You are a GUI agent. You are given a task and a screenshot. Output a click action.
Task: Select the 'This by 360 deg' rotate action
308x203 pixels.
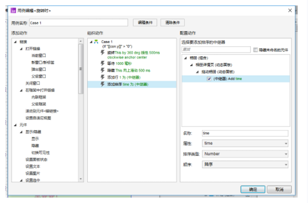click(x=134, y=55)
